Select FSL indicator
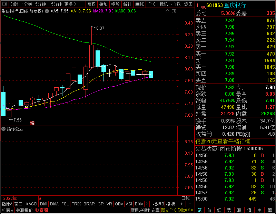Screen dimensions: 276x214 65,204
